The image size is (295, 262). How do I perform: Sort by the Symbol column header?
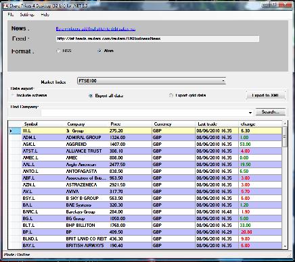(x=31, y=124)
